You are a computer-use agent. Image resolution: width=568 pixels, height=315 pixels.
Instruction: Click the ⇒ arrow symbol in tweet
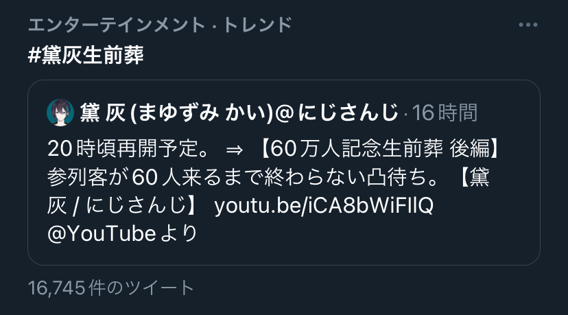[234, 150]
